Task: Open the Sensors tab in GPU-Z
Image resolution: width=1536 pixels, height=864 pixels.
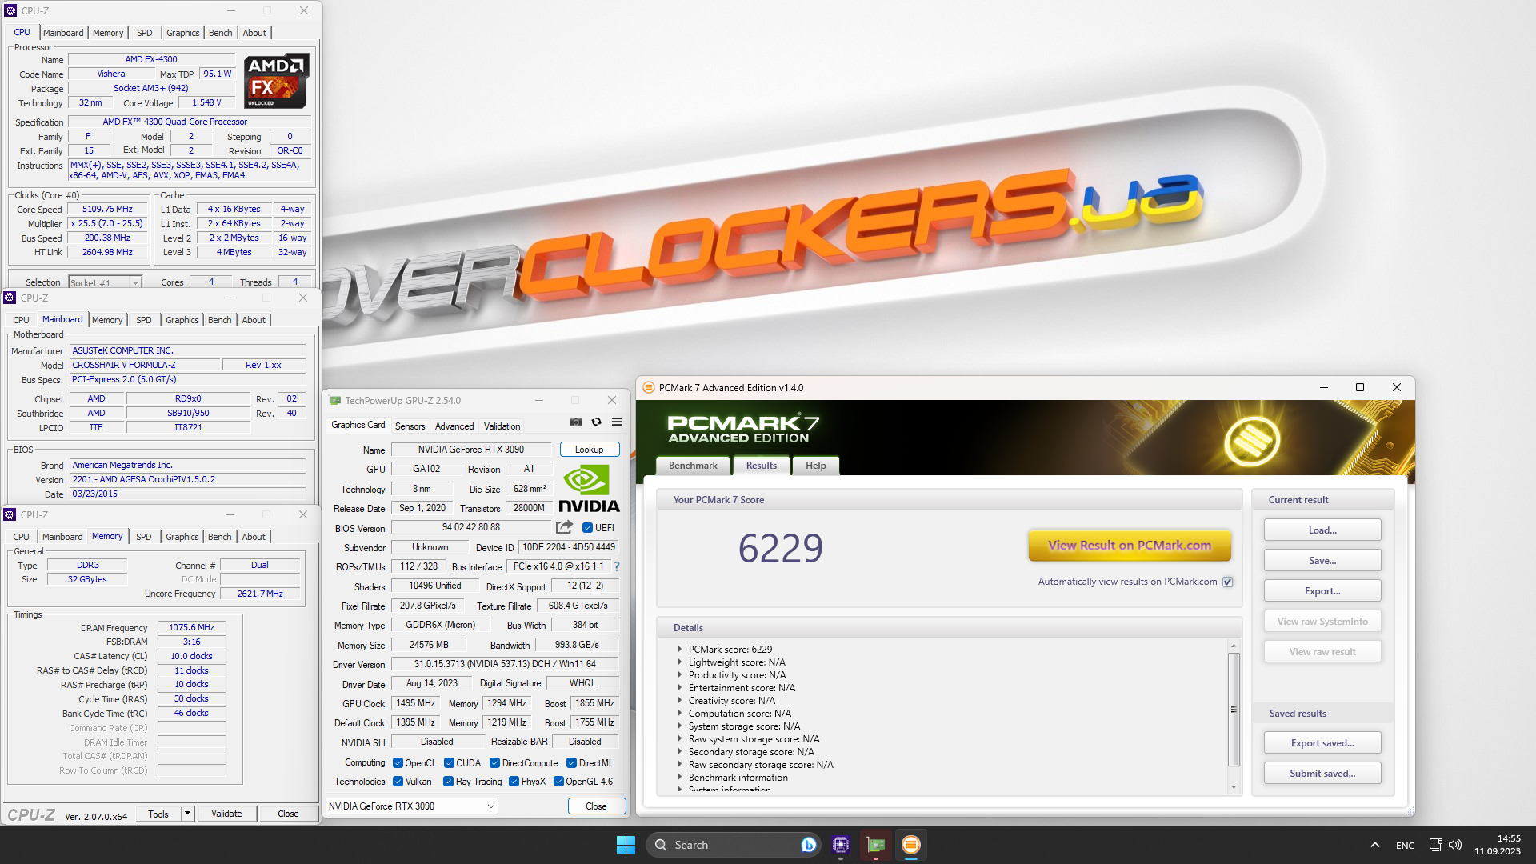Action: point(410,426)
